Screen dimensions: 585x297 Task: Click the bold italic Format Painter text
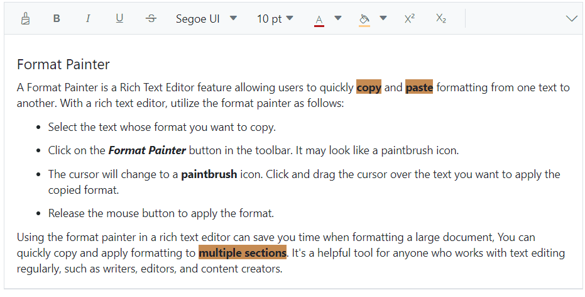147,150
